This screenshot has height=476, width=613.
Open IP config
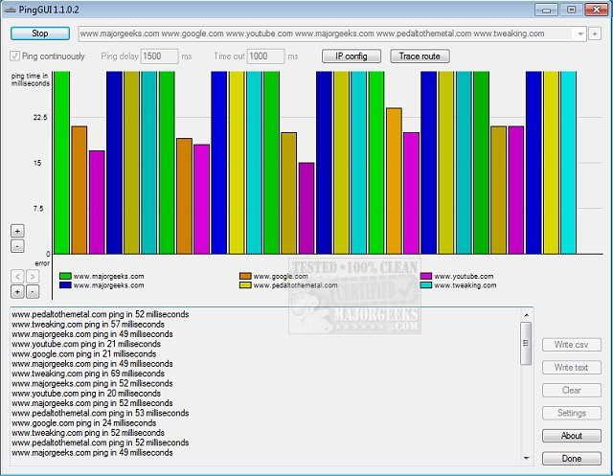click(x=352, y=57)
